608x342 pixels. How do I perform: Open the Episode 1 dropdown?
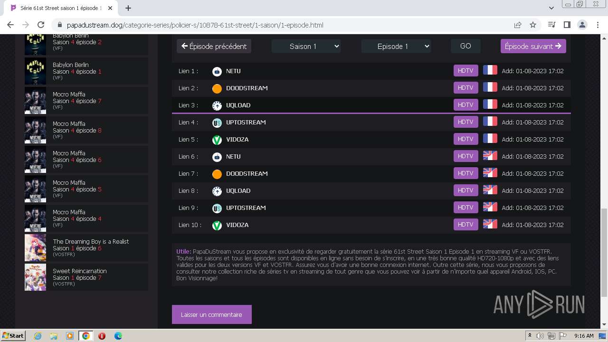pyautogui.click(x=396, y=46)
